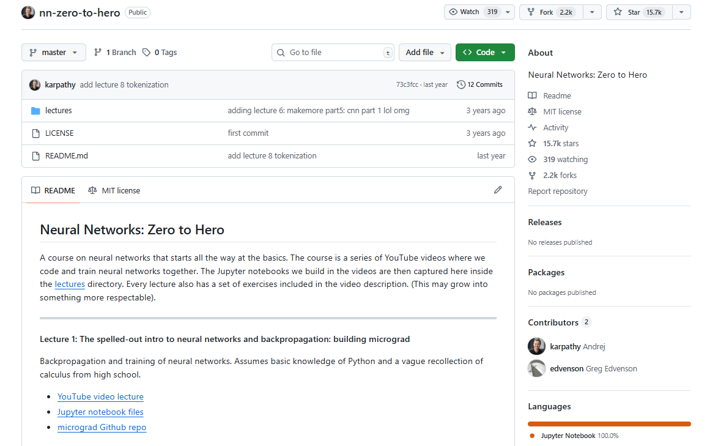The width and height of the screenshot is (707, 446).
Task: Open the LICENSE file name
Action: tap(59, 133)
